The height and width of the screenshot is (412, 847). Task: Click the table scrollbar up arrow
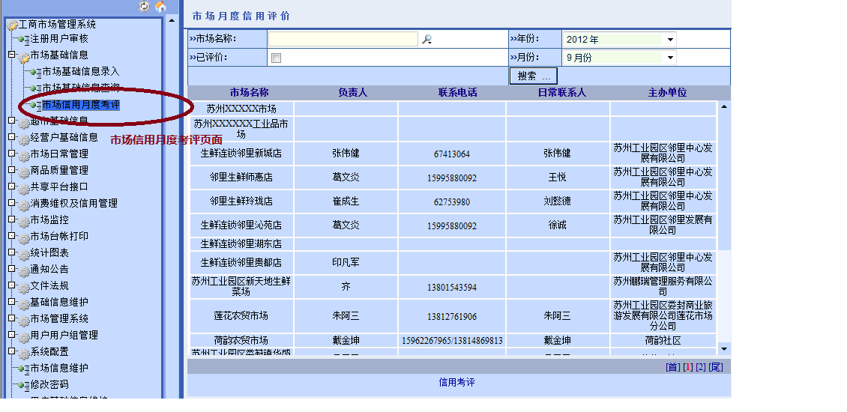click(724, 107)
